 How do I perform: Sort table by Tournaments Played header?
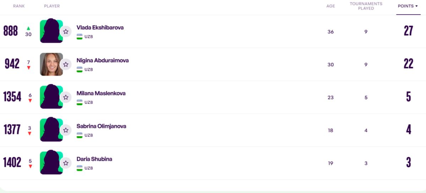[x=366, y=6]
